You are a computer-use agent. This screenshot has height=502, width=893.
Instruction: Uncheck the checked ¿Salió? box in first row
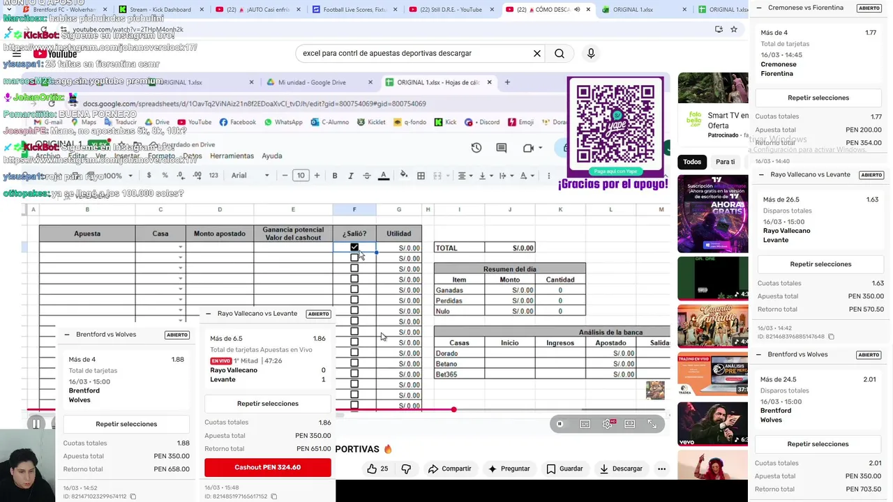(x=354, y=247)
